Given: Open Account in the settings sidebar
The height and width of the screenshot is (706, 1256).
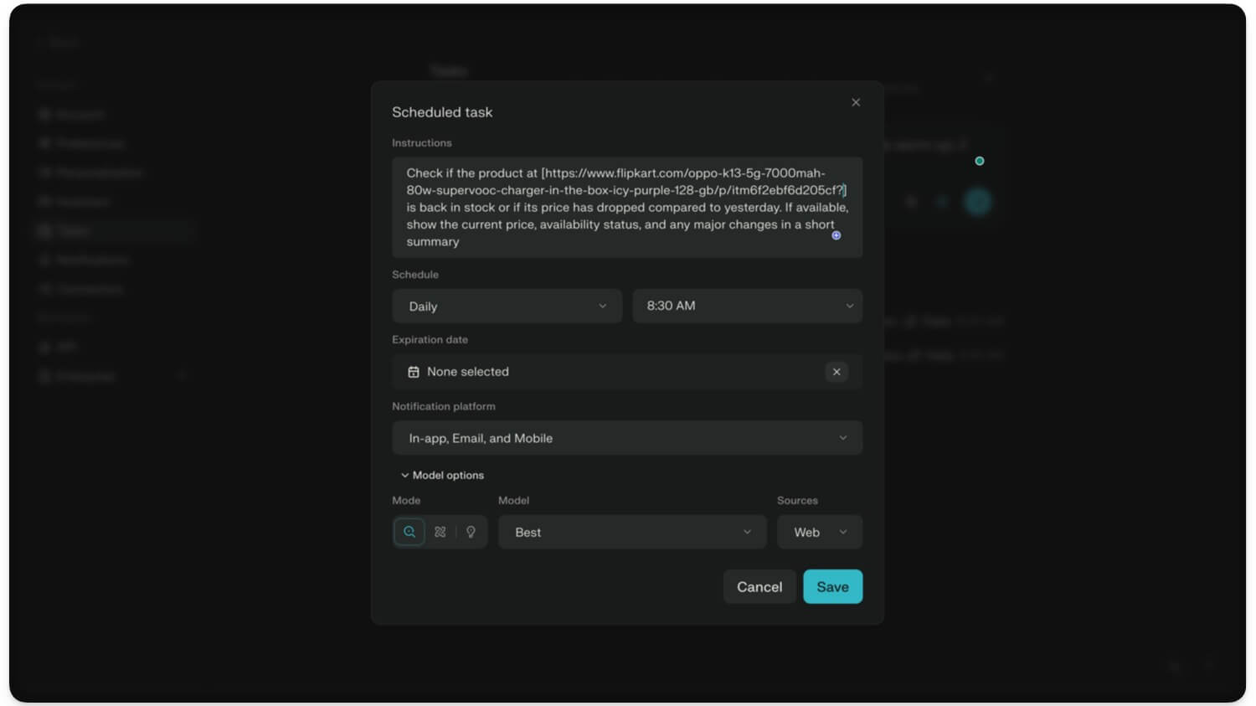Looking at the screenshot, I should click(80, 114).
